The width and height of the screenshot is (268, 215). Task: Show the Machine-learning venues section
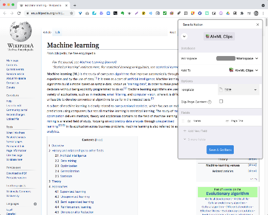[252, 165]
